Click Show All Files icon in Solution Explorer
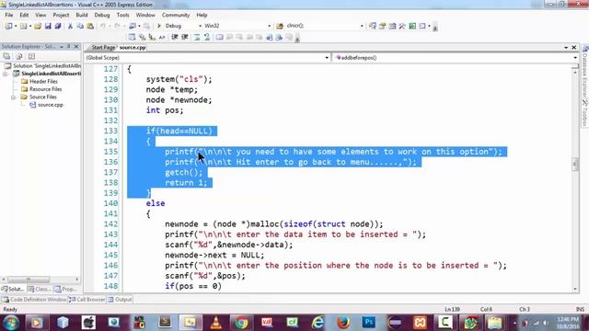Viewport: 589px width, 331px height. [19, 56]
